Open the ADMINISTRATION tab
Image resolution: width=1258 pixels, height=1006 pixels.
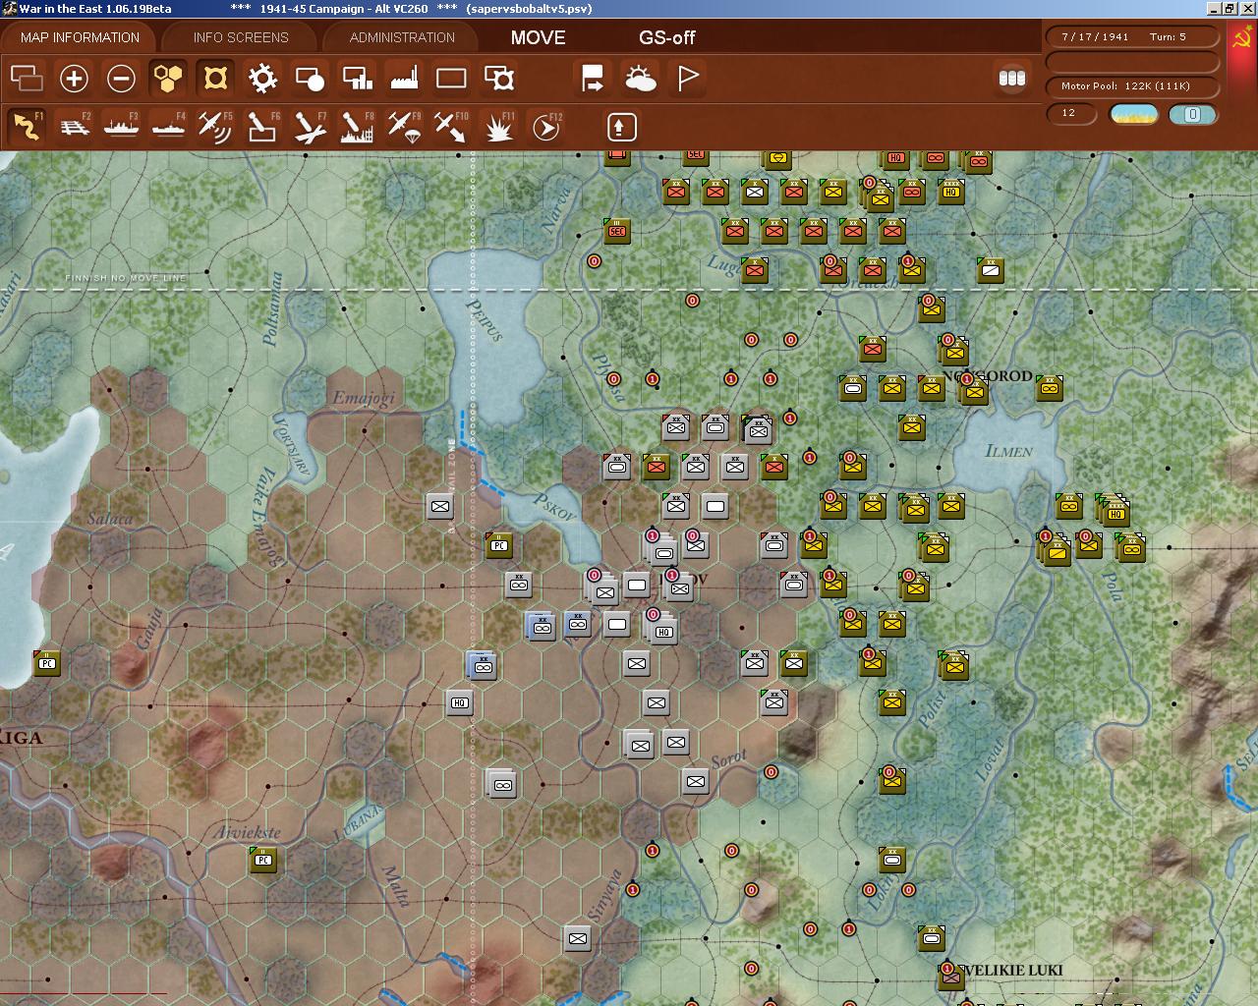pos(402,37)
